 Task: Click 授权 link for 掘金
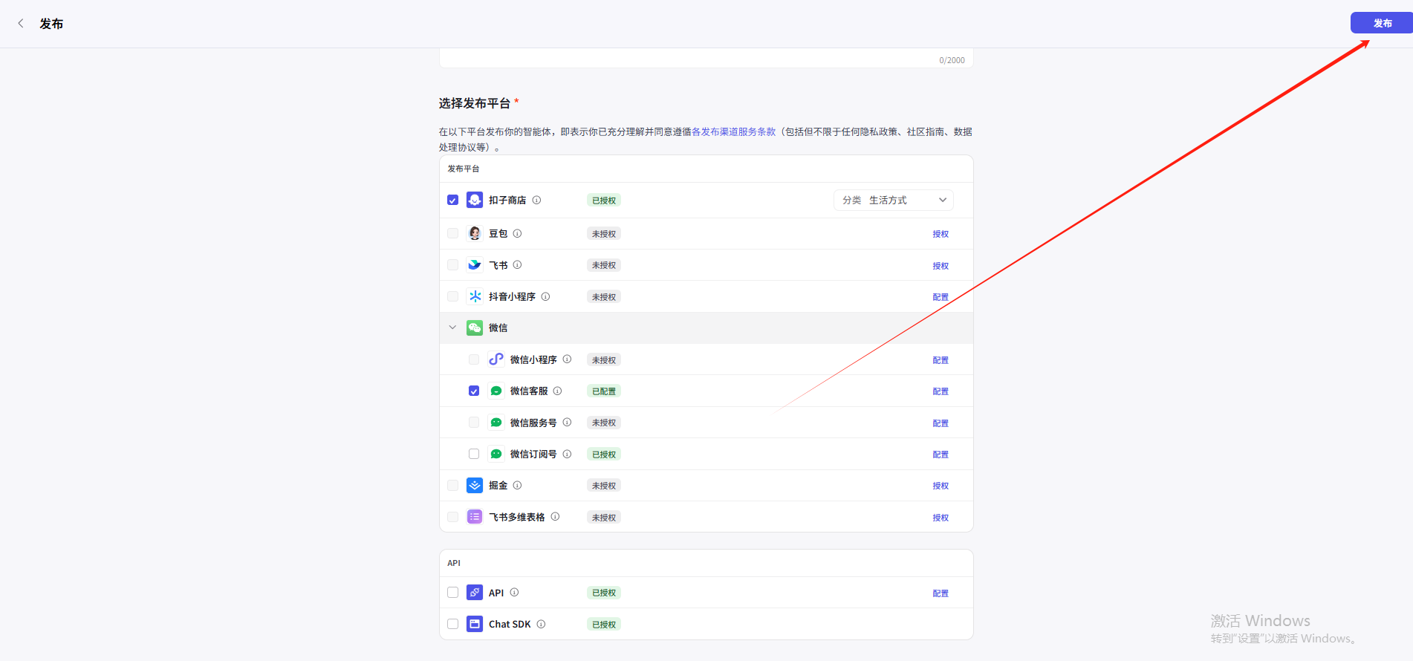(940, 486)
